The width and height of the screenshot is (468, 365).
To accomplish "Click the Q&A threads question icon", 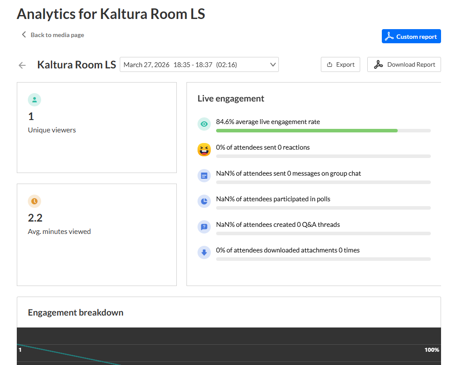I will (x=204, y=227).
